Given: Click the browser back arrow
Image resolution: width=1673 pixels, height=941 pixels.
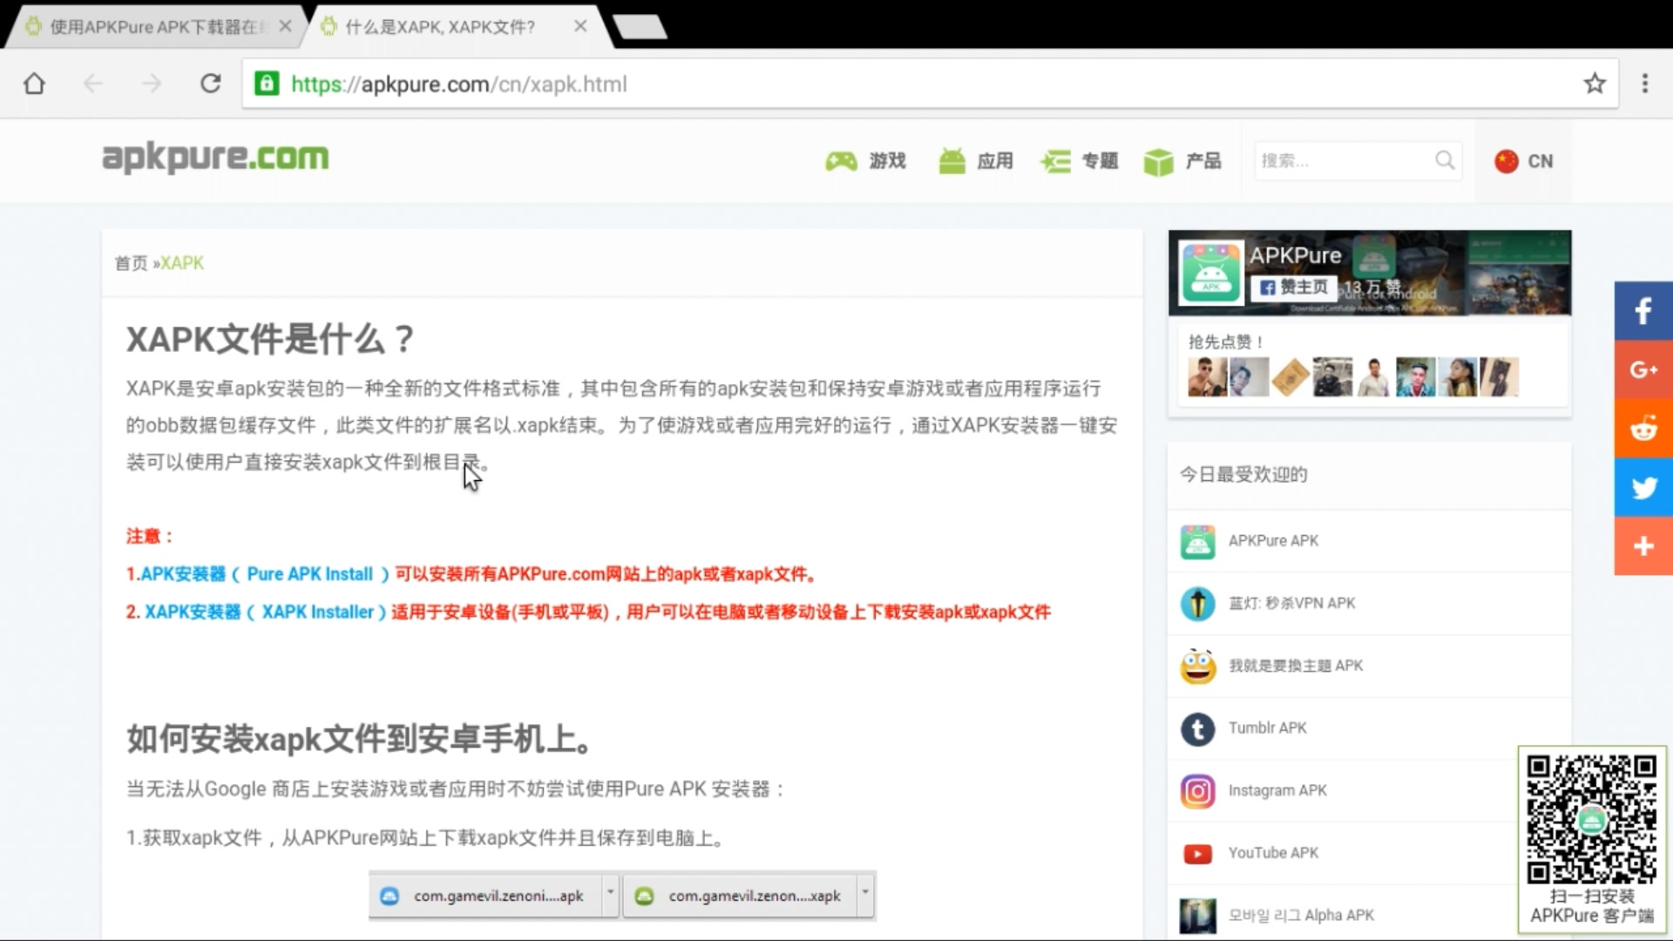Looking at the screenshot, I should pyautogui.click(x=93, y=84).
